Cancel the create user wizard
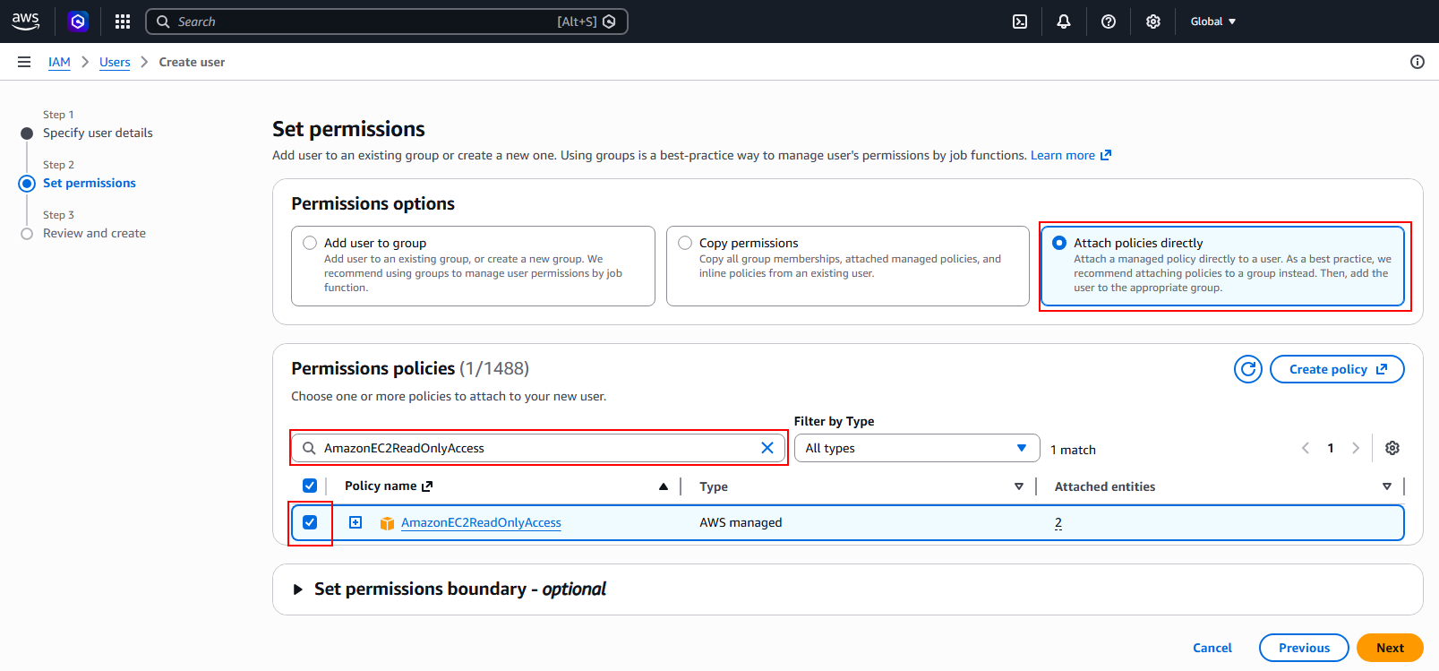The width and height of the screenshot is (1439, 671). pos(1212,648)
